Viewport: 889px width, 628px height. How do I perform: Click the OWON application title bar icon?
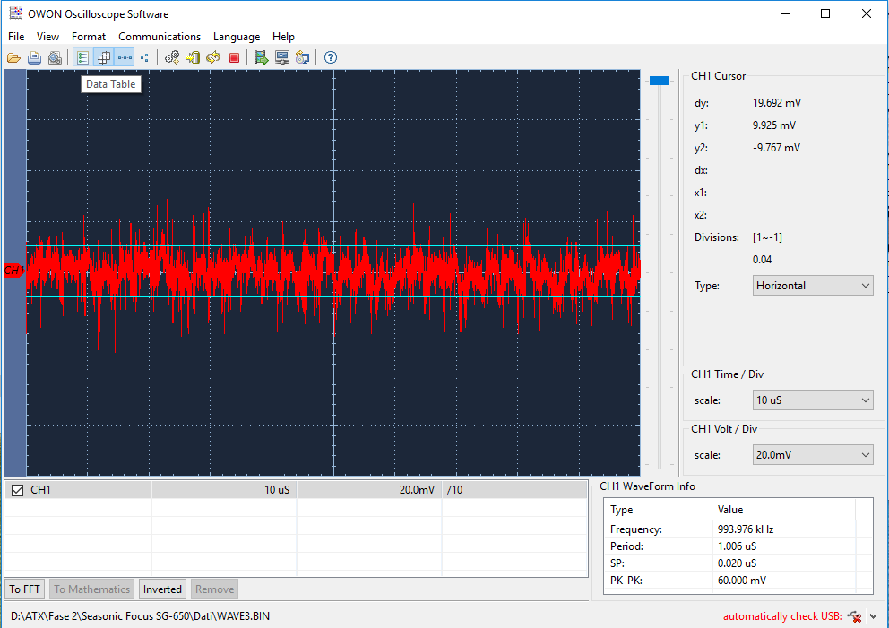pos(16,13)
